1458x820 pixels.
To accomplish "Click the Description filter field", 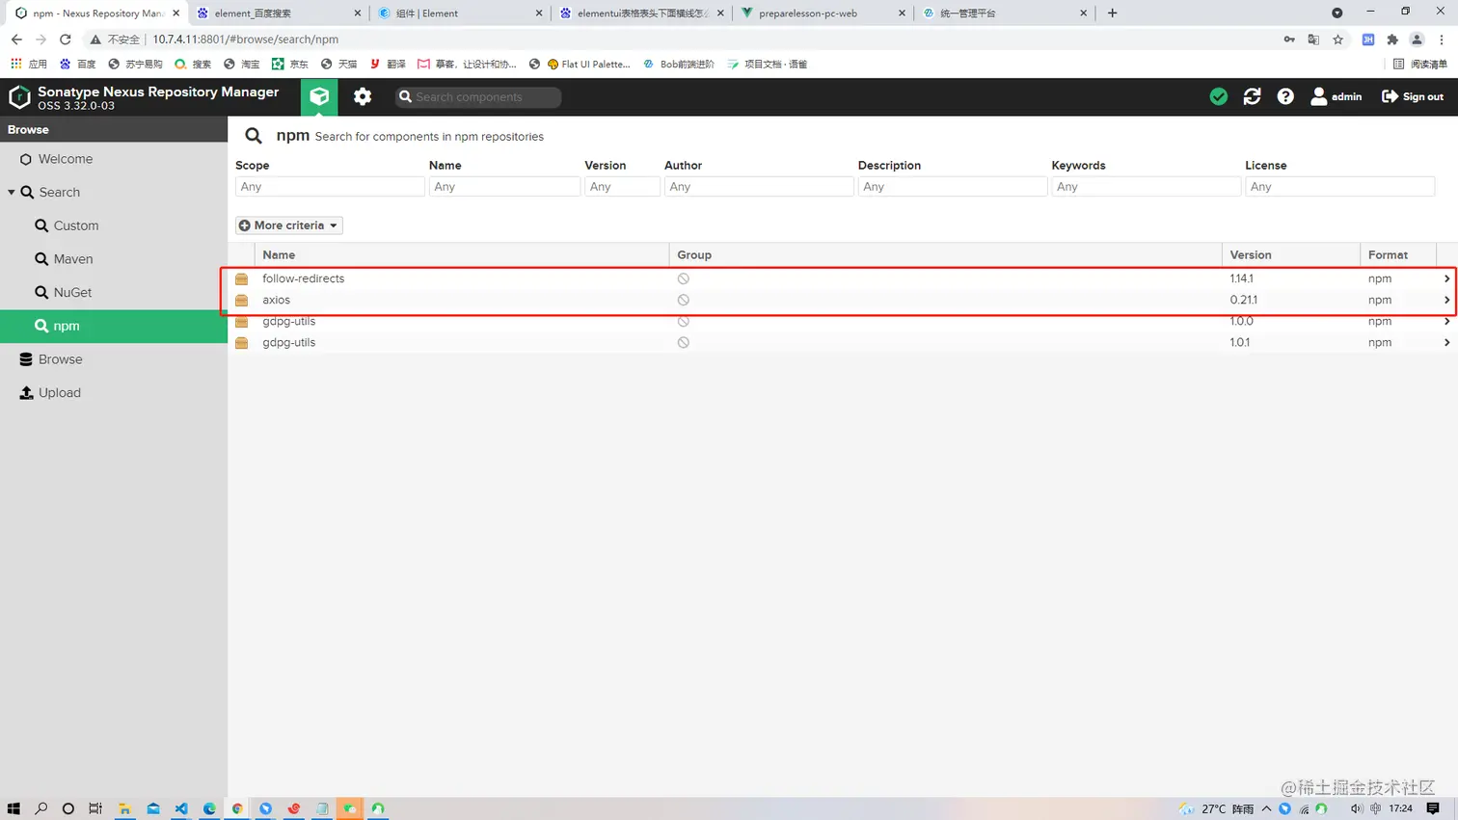I will tap(953, 186).
